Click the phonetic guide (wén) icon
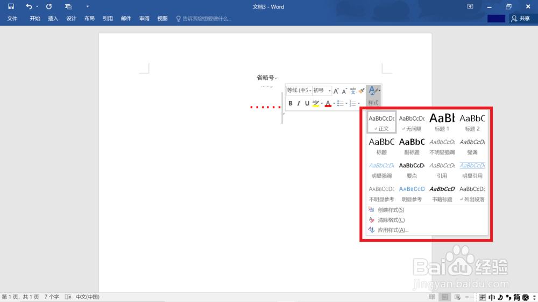538x302 pixels. pos(353,91)
